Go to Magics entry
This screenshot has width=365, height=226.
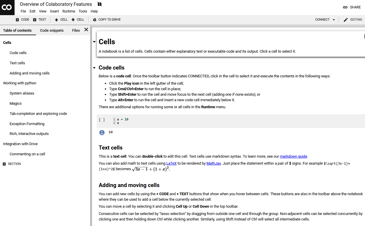(x=15, y=104)
